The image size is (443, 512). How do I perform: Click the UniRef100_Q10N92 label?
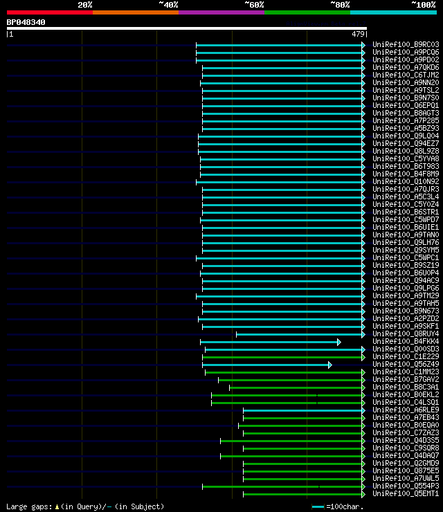point(406,181)
